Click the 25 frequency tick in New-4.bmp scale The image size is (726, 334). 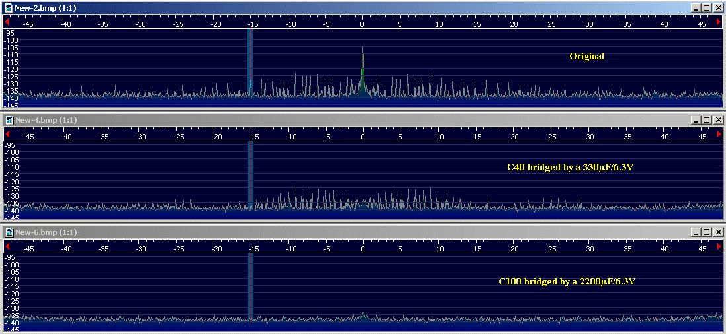[x=552, y=137]
